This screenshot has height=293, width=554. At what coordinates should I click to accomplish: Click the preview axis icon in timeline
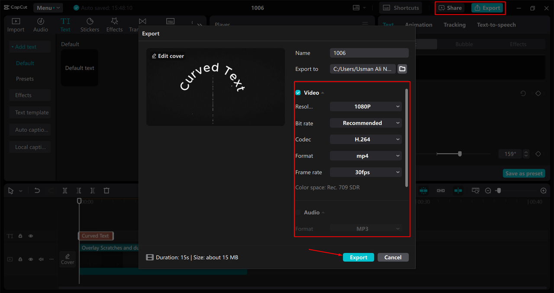(x=458, y=191)
